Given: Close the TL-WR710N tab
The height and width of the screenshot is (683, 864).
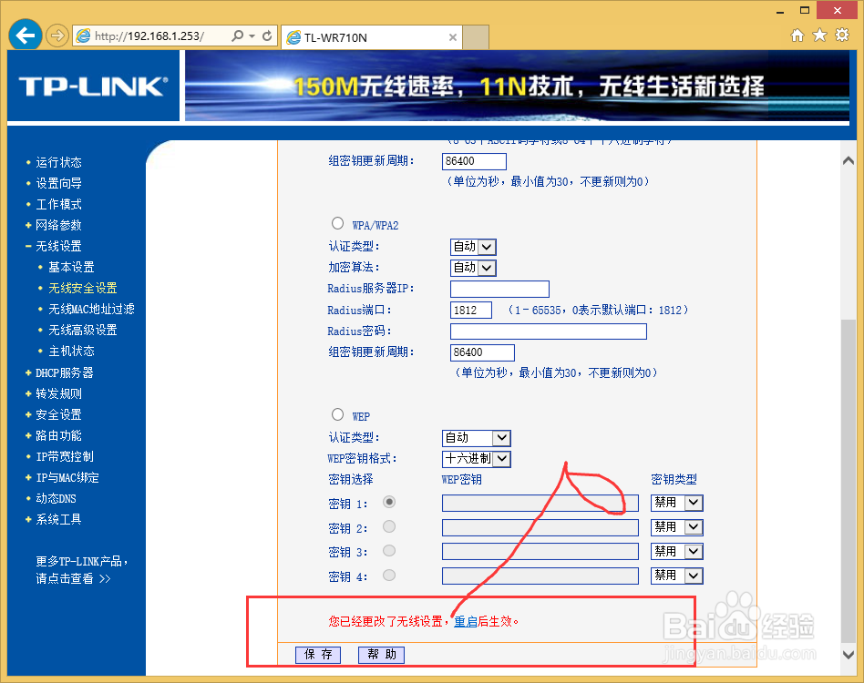Looking at the screenshot, I should point(452,37).
